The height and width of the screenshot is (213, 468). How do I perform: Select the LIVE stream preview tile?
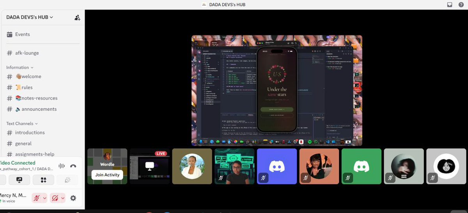click(x=150, y=166)
